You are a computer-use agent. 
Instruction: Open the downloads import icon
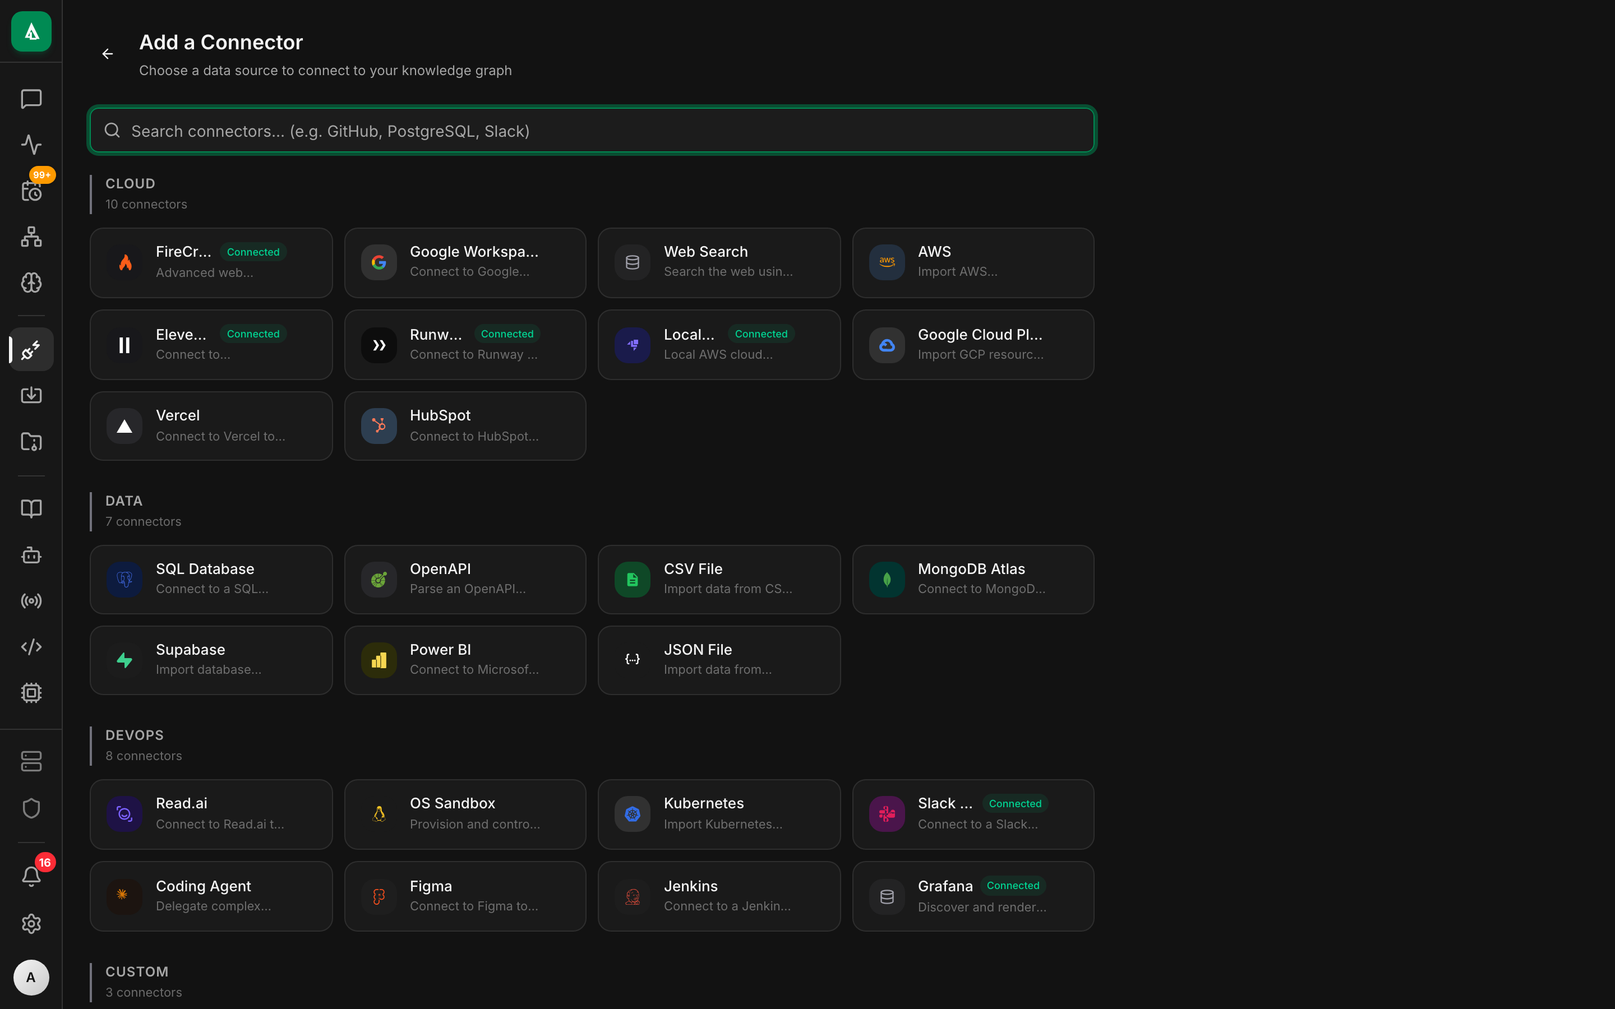31,395
